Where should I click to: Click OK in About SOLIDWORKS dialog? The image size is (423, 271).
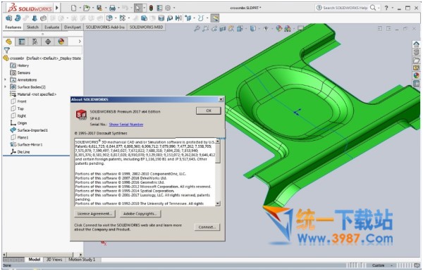pos(208,111)
